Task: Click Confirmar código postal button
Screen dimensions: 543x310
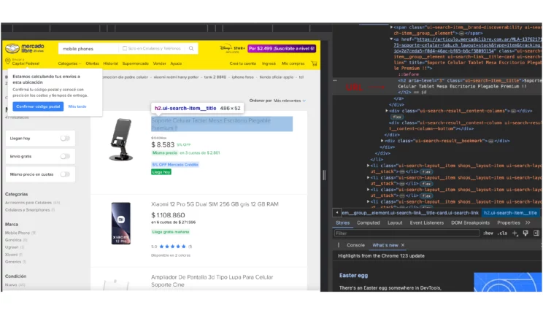Action: 38,106
